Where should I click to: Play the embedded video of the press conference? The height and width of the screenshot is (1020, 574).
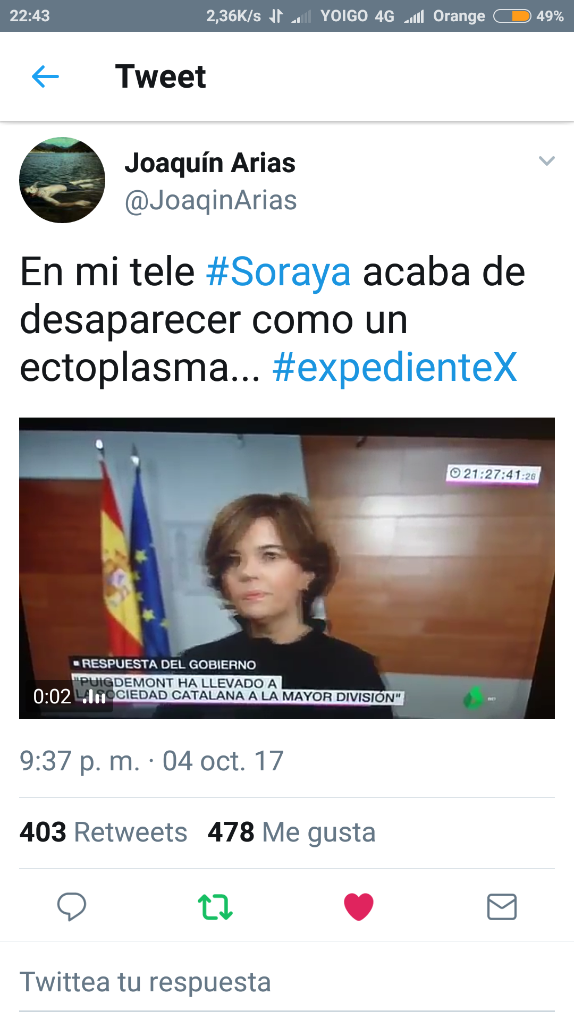coord(287,568)
